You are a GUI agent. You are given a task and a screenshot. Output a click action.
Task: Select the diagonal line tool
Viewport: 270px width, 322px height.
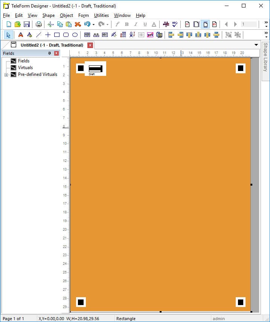pyautogui.click(x=39, y=35)
